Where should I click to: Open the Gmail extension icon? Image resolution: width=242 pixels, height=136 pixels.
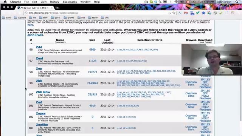click(186, 13)
